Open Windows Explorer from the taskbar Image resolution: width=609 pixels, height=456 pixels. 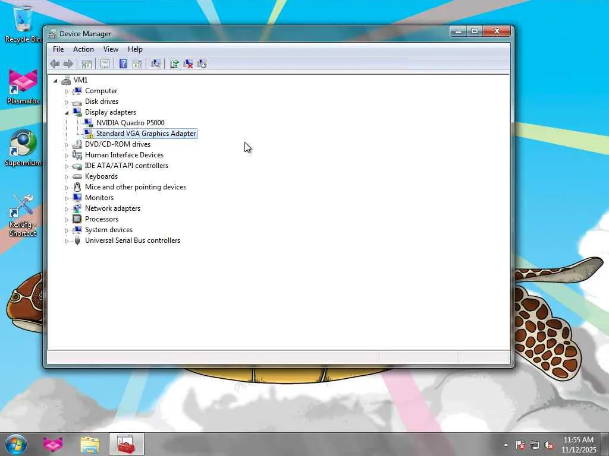pos(90,444)
